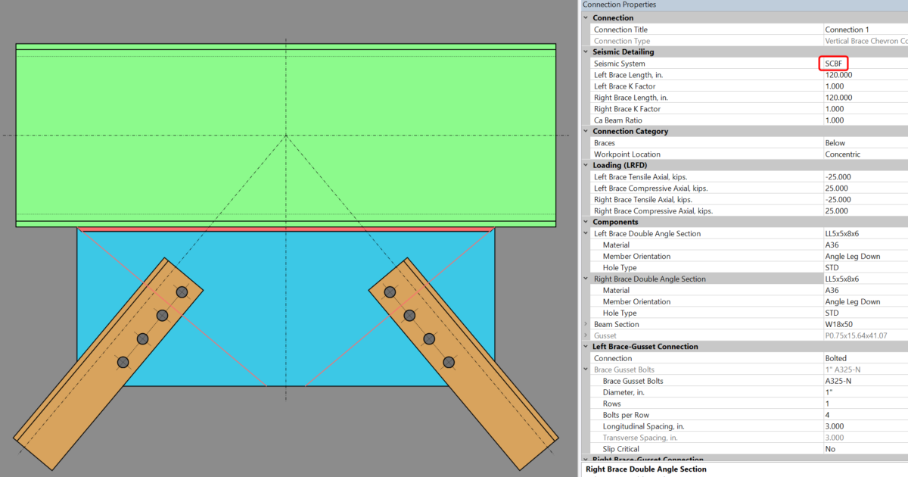Select the Right Brace Double Angle Section row
The height and width of the screenshot is (477, 908).
[649, 279]
